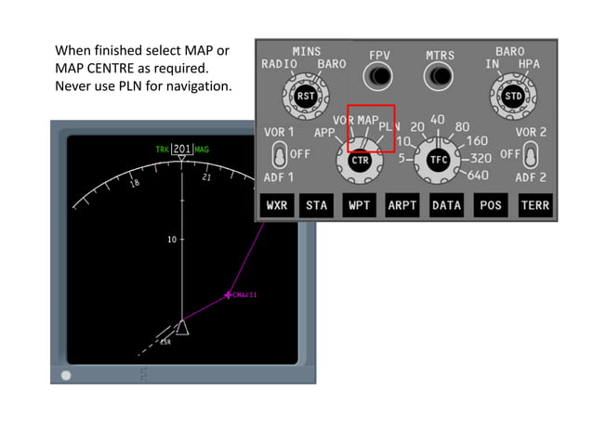593x444 pixels.
Task: Set range selector to 320
Action: tap(481, 158)
